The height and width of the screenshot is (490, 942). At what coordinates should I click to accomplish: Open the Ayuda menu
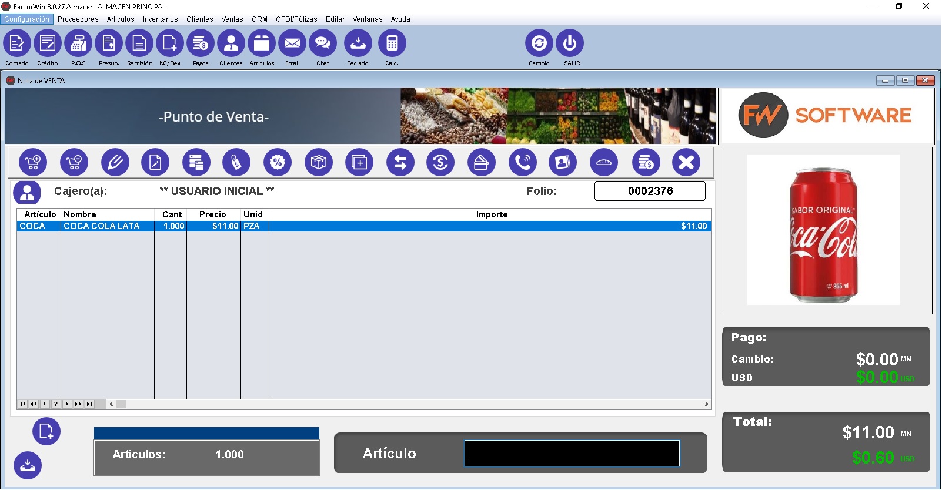point(400,19)
